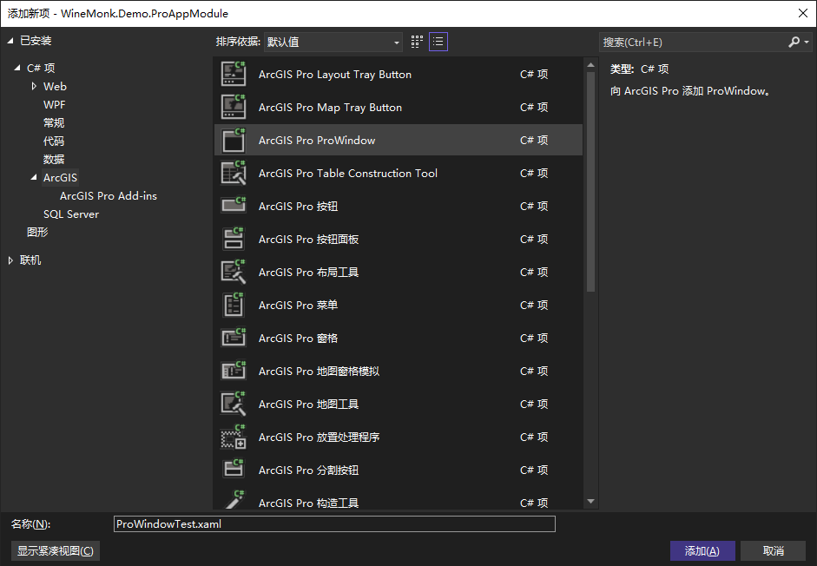
Task: Click the ArcGIS Pro 地图窗格模拟 icon
Action: tap(234, 371)
